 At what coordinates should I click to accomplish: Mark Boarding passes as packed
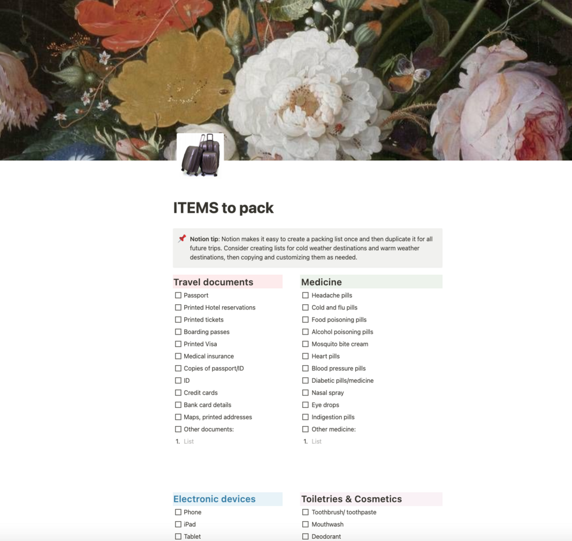[178, 332]
